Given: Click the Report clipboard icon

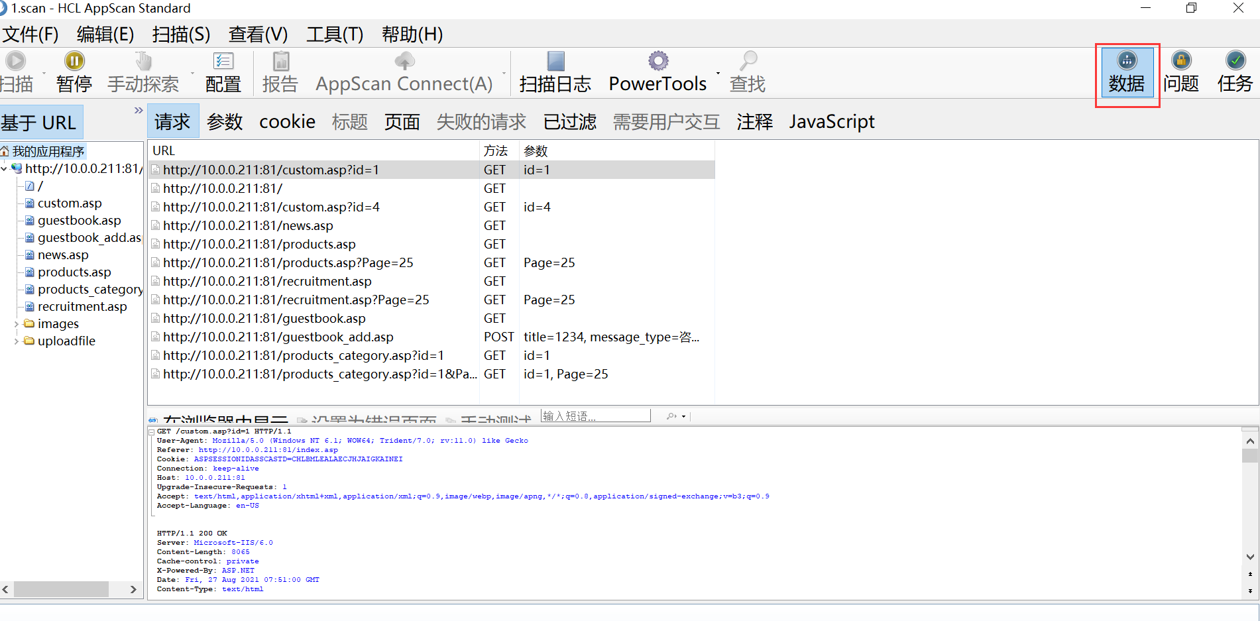Looking at the screenshot, I should 281,61.
